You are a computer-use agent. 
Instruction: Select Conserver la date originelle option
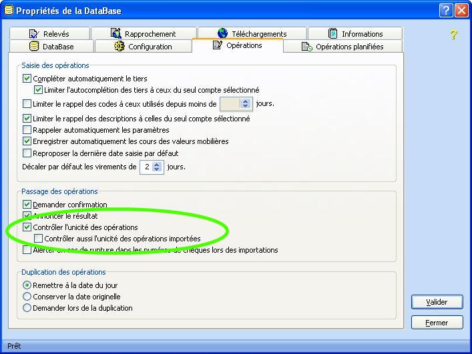[27, 297]
